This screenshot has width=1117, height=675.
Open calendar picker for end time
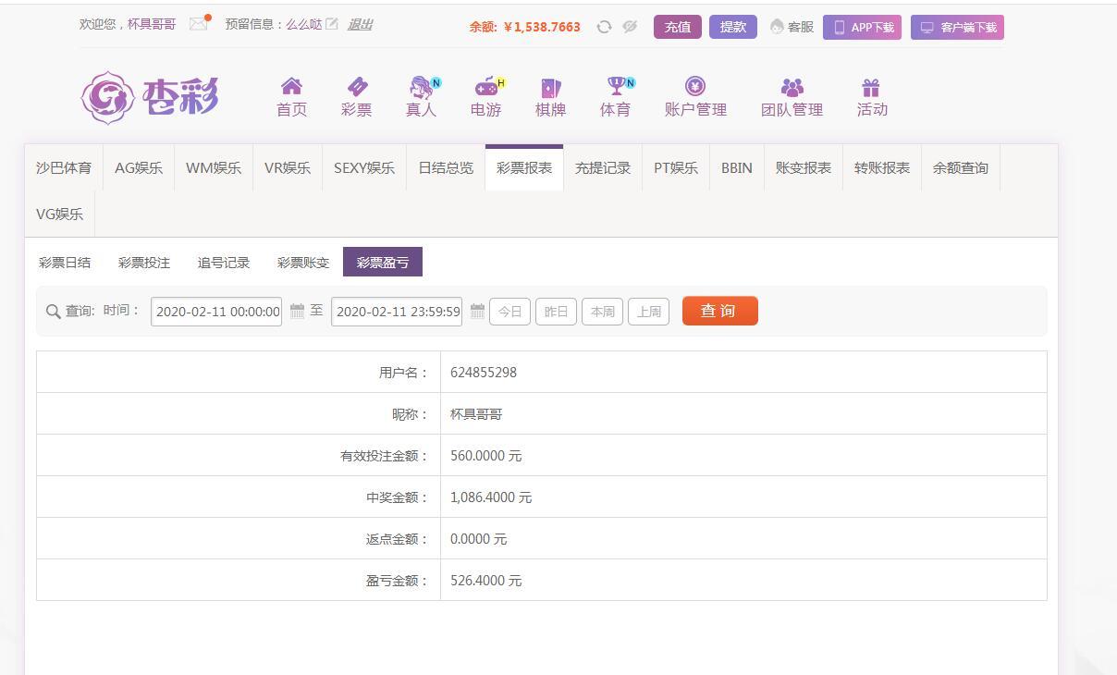(x=477, y=312)
